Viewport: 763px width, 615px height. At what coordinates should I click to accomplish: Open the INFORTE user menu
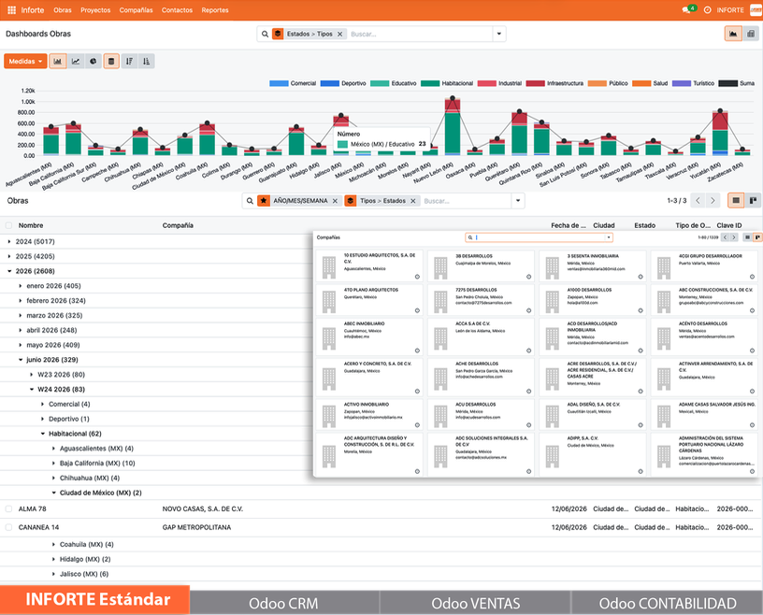pos(739,9)
